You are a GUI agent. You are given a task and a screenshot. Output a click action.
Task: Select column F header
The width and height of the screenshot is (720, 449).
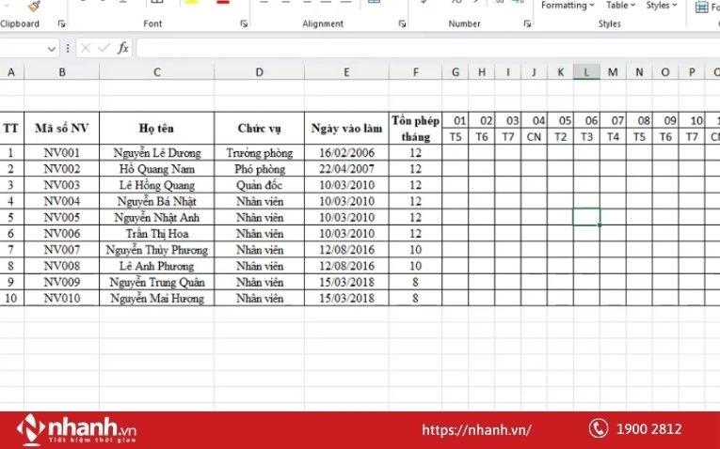click(x=416, y=72)
